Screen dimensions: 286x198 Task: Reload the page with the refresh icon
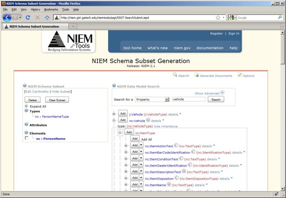pyautogui.click(x=28, y=17)
